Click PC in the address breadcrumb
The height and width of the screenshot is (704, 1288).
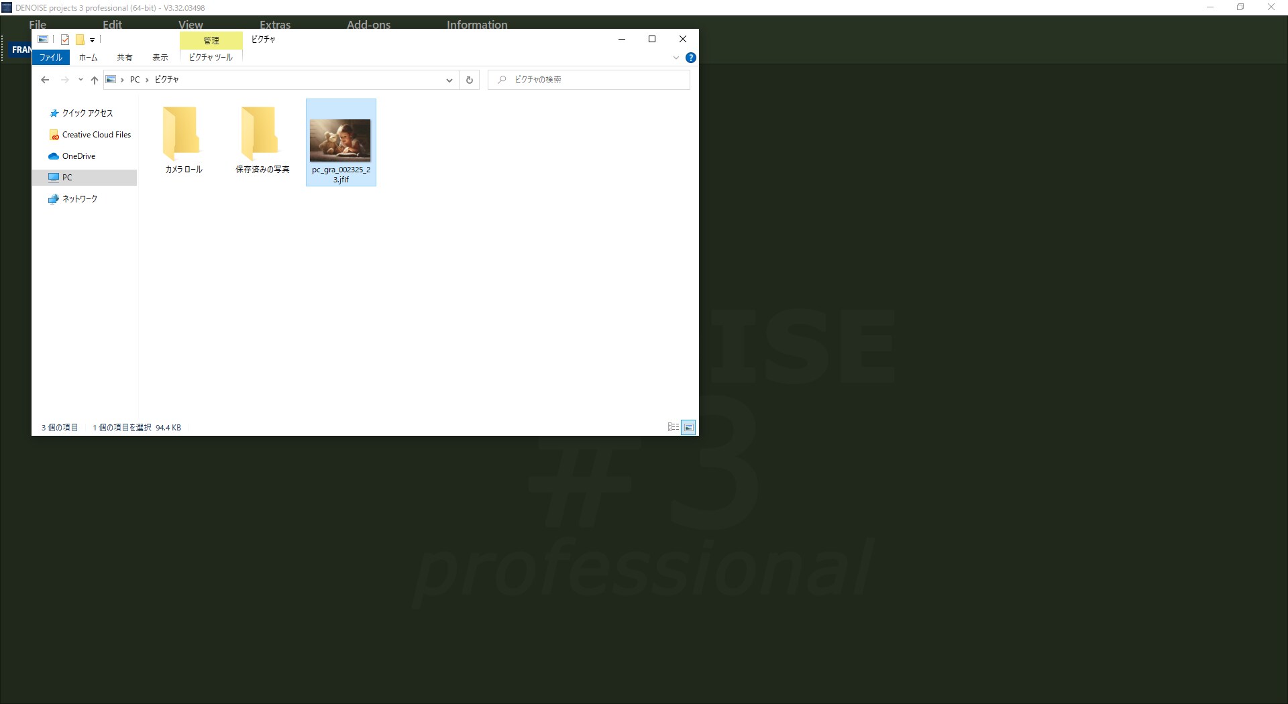tap(135, 80)
